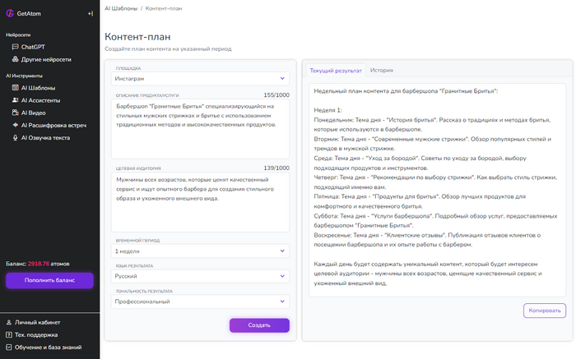The image size is (576, 359).
Task: Open Другие нейросети section
Action: pos(45,60)
